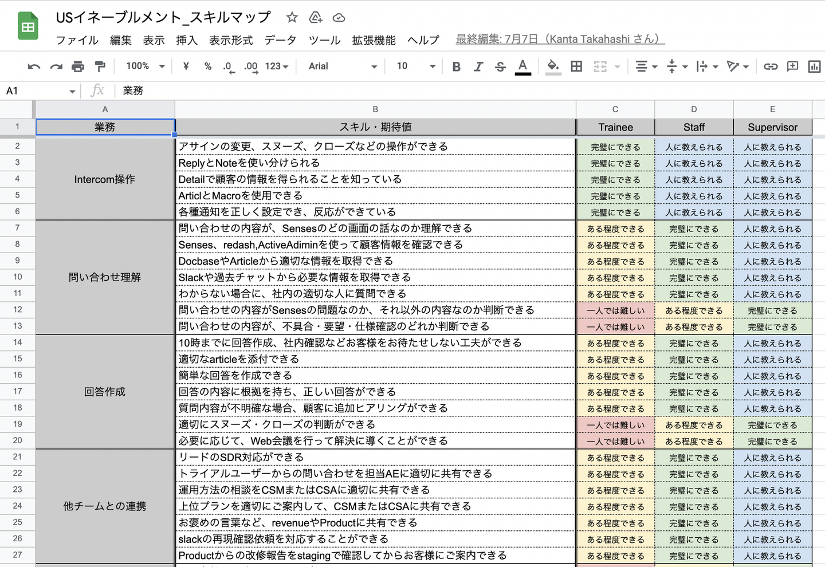
Task: Open the 拡張機能 menu
Action: coord(374,40)
